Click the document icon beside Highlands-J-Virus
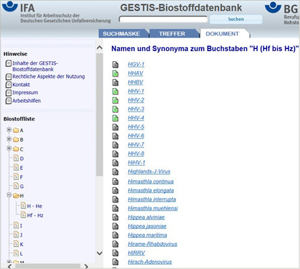Screen dimensions: 300x269 tap(115, 172)
